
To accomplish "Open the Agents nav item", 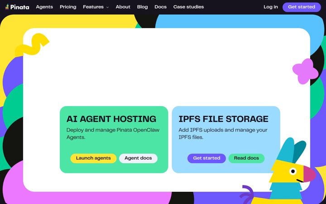I will (44, 7).
